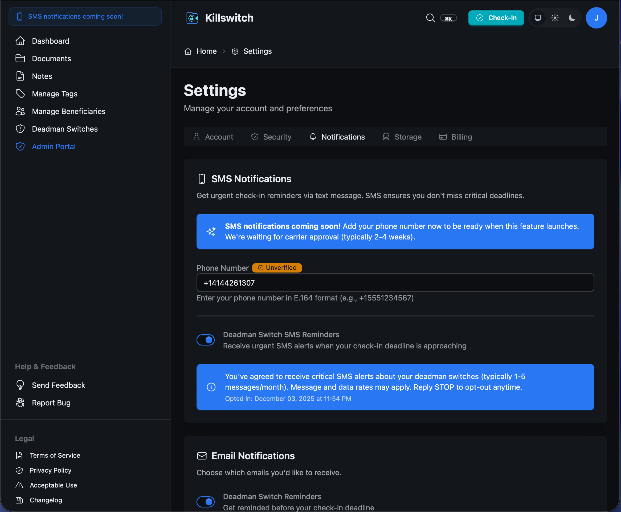
Task: Click the sparkles icon in coming-soon banner
Action: (x=211, y=231)
